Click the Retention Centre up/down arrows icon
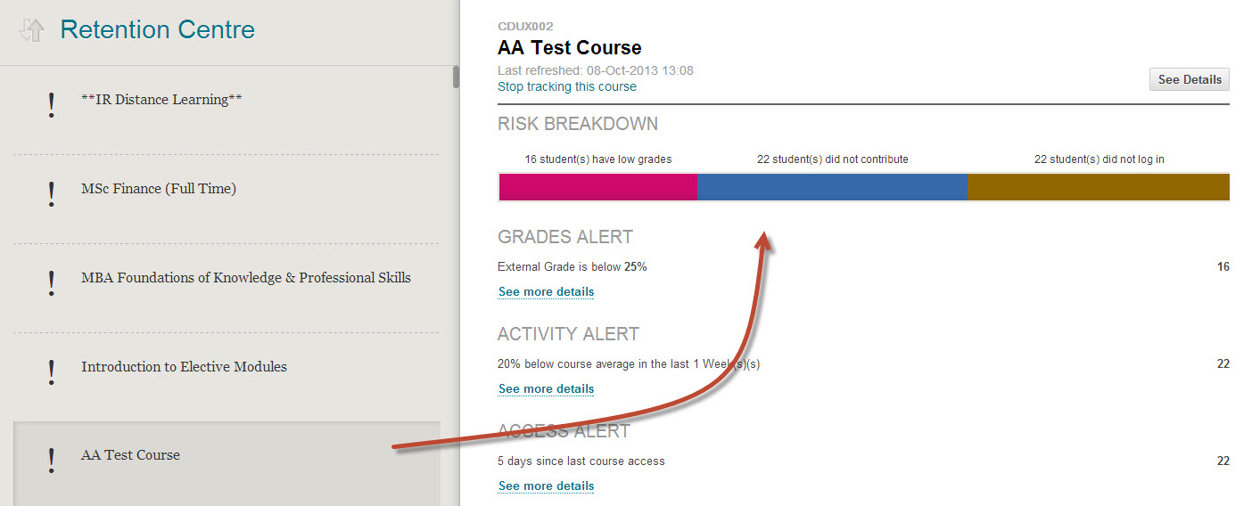 (x=31, y=31)
